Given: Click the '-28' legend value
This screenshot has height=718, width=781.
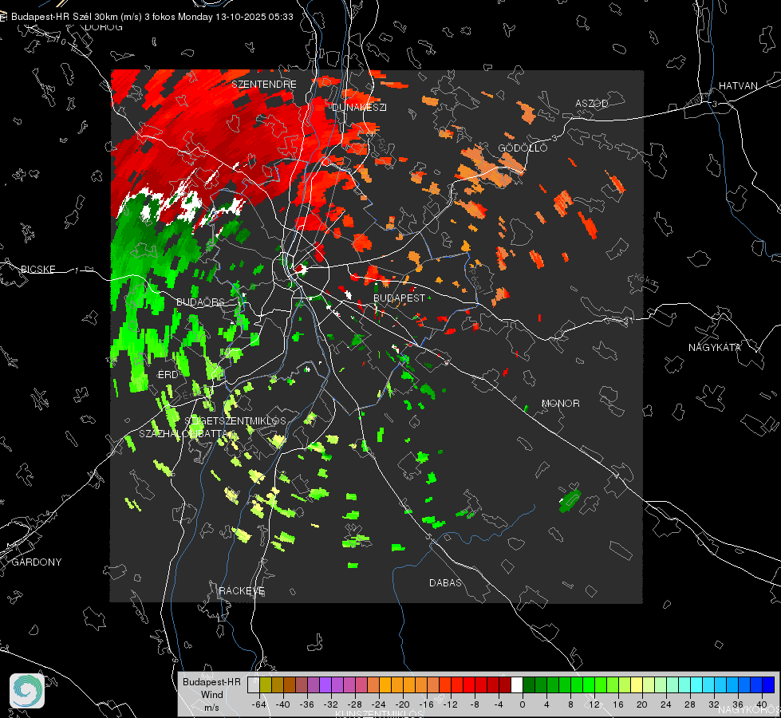Looking at the screenshot, I should pyautogui.click(x=354, y=704).
